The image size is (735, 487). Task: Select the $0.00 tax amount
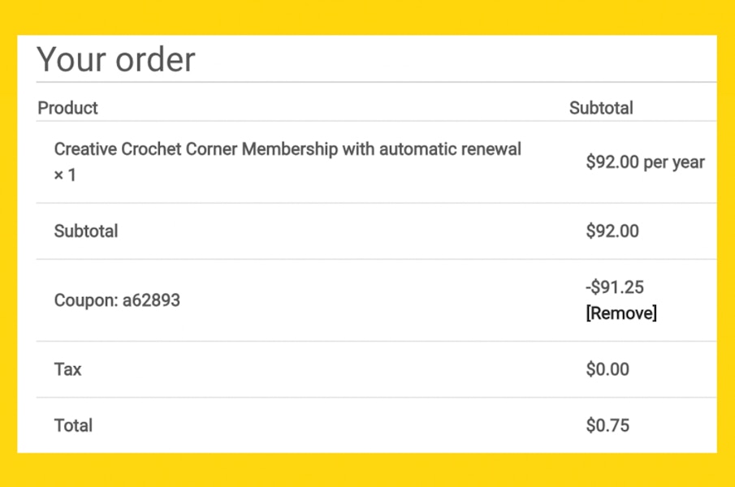[x=607, y=369]
